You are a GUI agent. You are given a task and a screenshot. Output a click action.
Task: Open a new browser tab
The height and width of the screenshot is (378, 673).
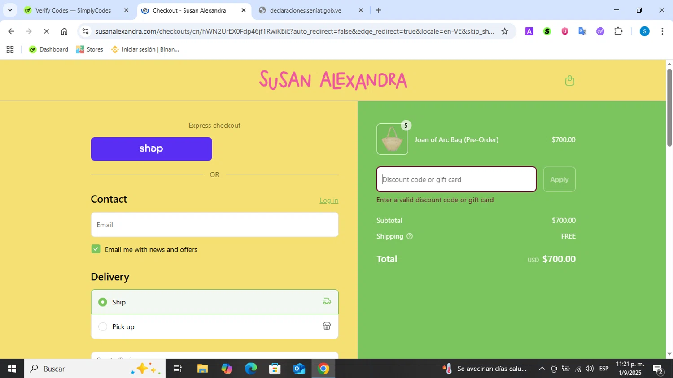(379, 10)
